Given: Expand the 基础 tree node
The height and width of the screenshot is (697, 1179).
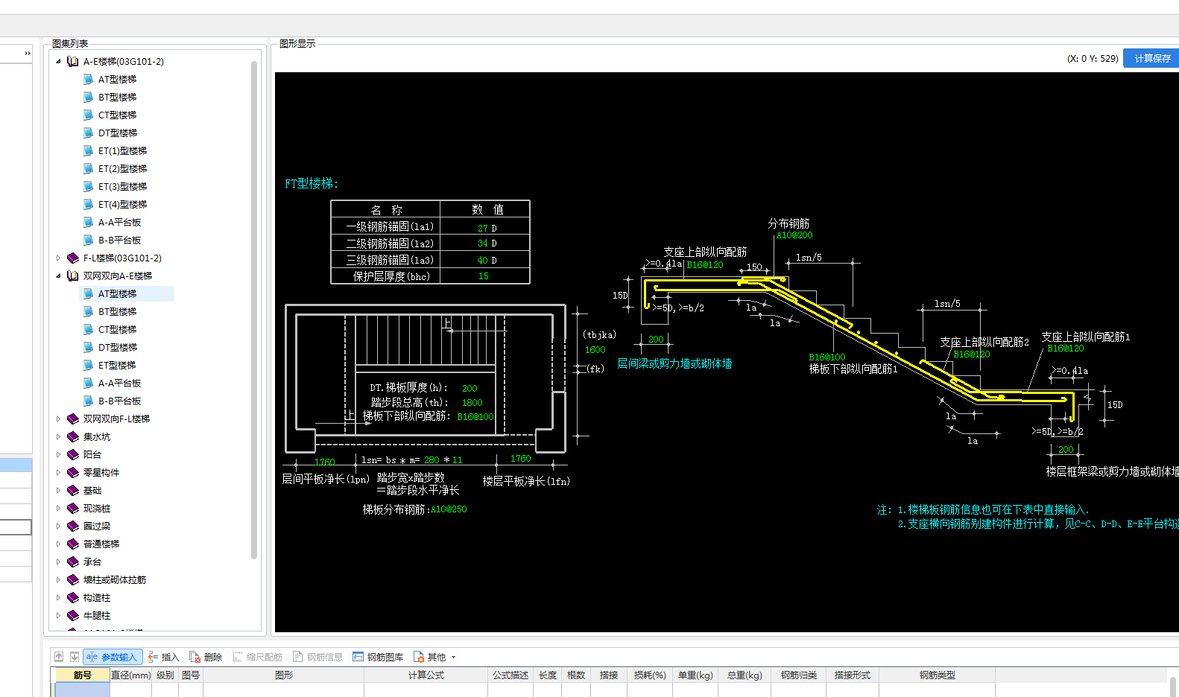Looking at the screenshot, I should 58,491.
